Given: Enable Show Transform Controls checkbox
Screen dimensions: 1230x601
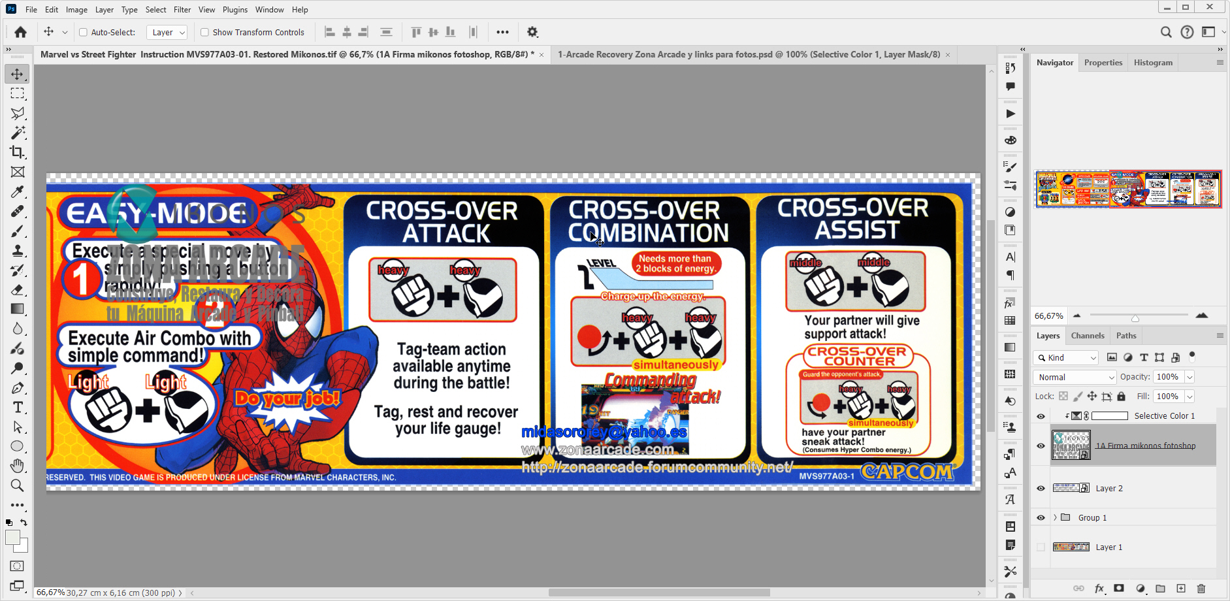Looking at the screenshot, I should (204, 32).
